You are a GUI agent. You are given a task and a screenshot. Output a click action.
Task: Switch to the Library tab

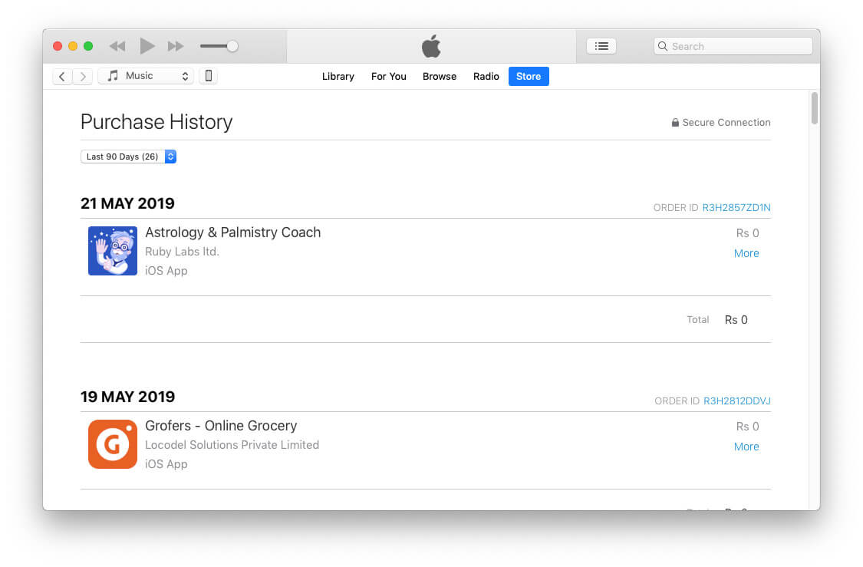[x=338, y=77]
